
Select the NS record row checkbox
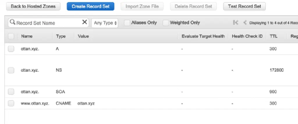[x=11, y=70]
